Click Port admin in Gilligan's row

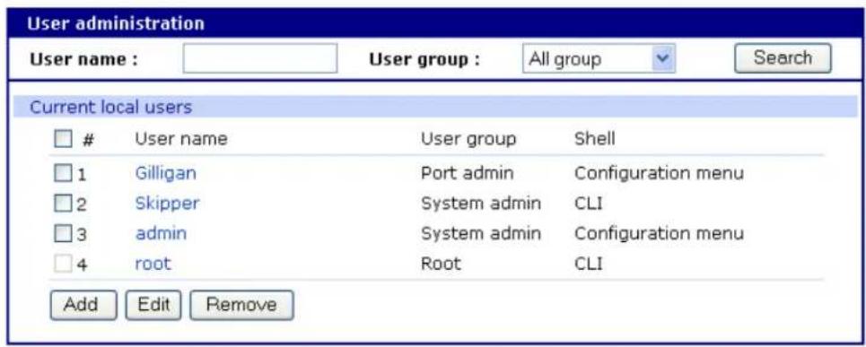(x=468, y=173)
